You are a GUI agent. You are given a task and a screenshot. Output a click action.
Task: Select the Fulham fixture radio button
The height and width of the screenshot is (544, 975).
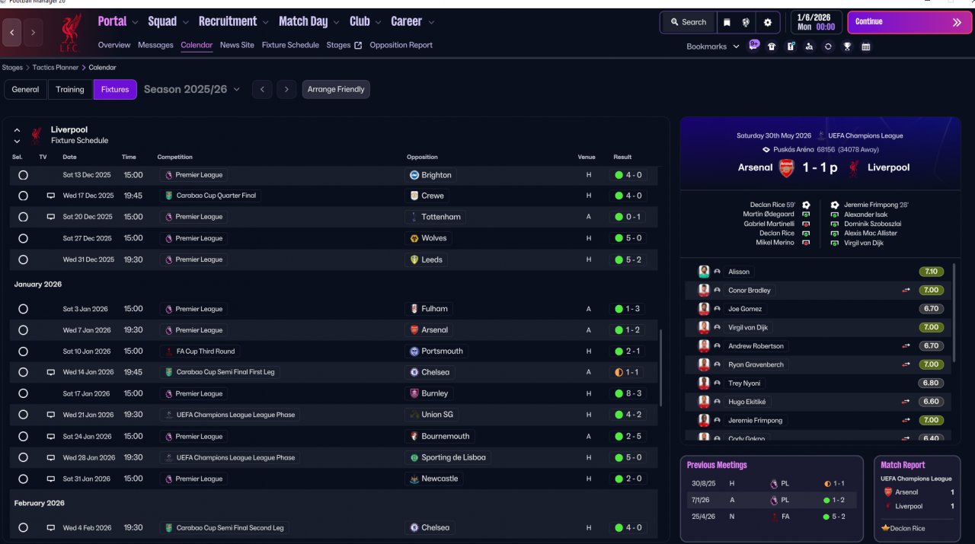[23, 309]
